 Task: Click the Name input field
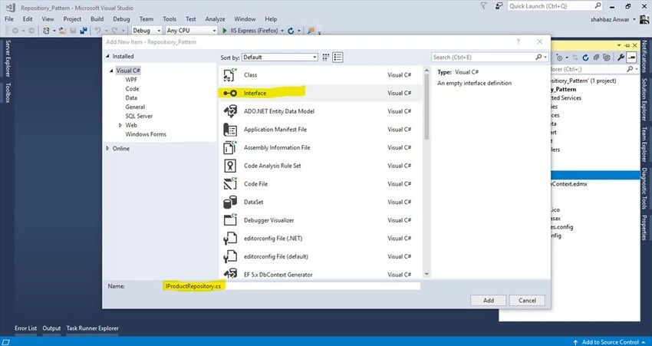[292, 286]
